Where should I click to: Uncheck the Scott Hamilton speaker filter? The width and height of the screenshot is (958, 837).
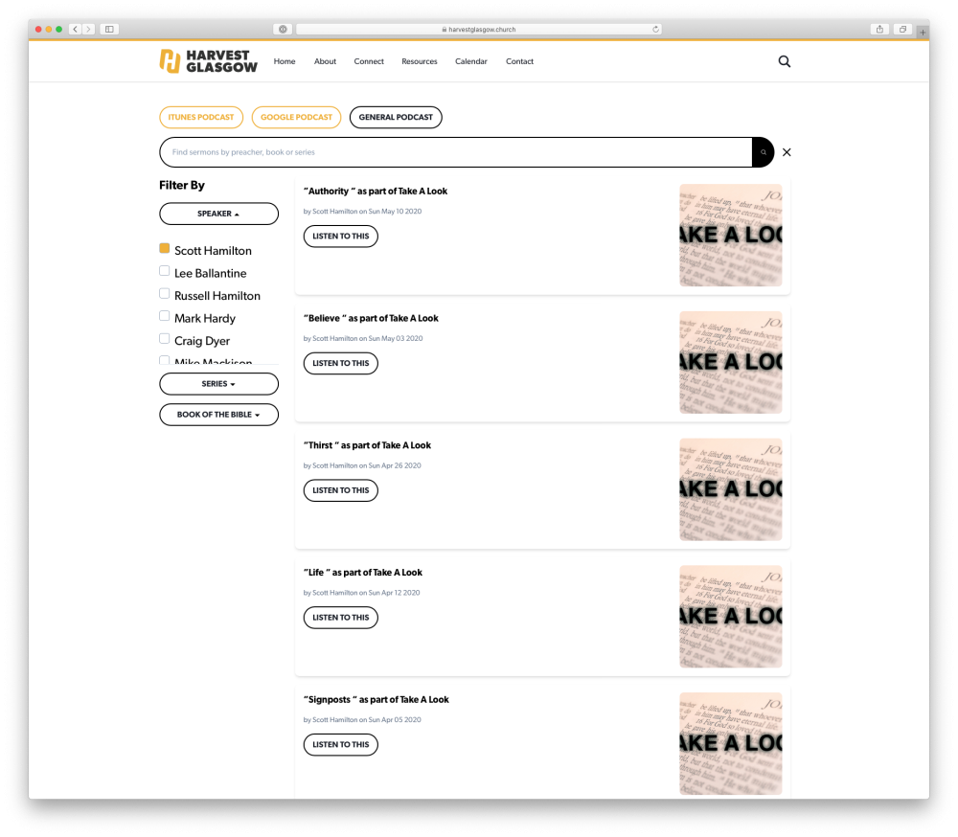(x=164, y=247)
